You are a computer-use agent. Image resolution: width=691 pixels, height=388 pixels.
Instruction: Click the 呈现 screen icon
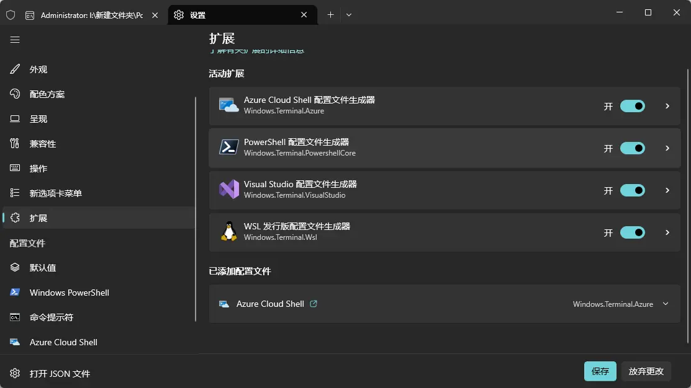[15, 119]
